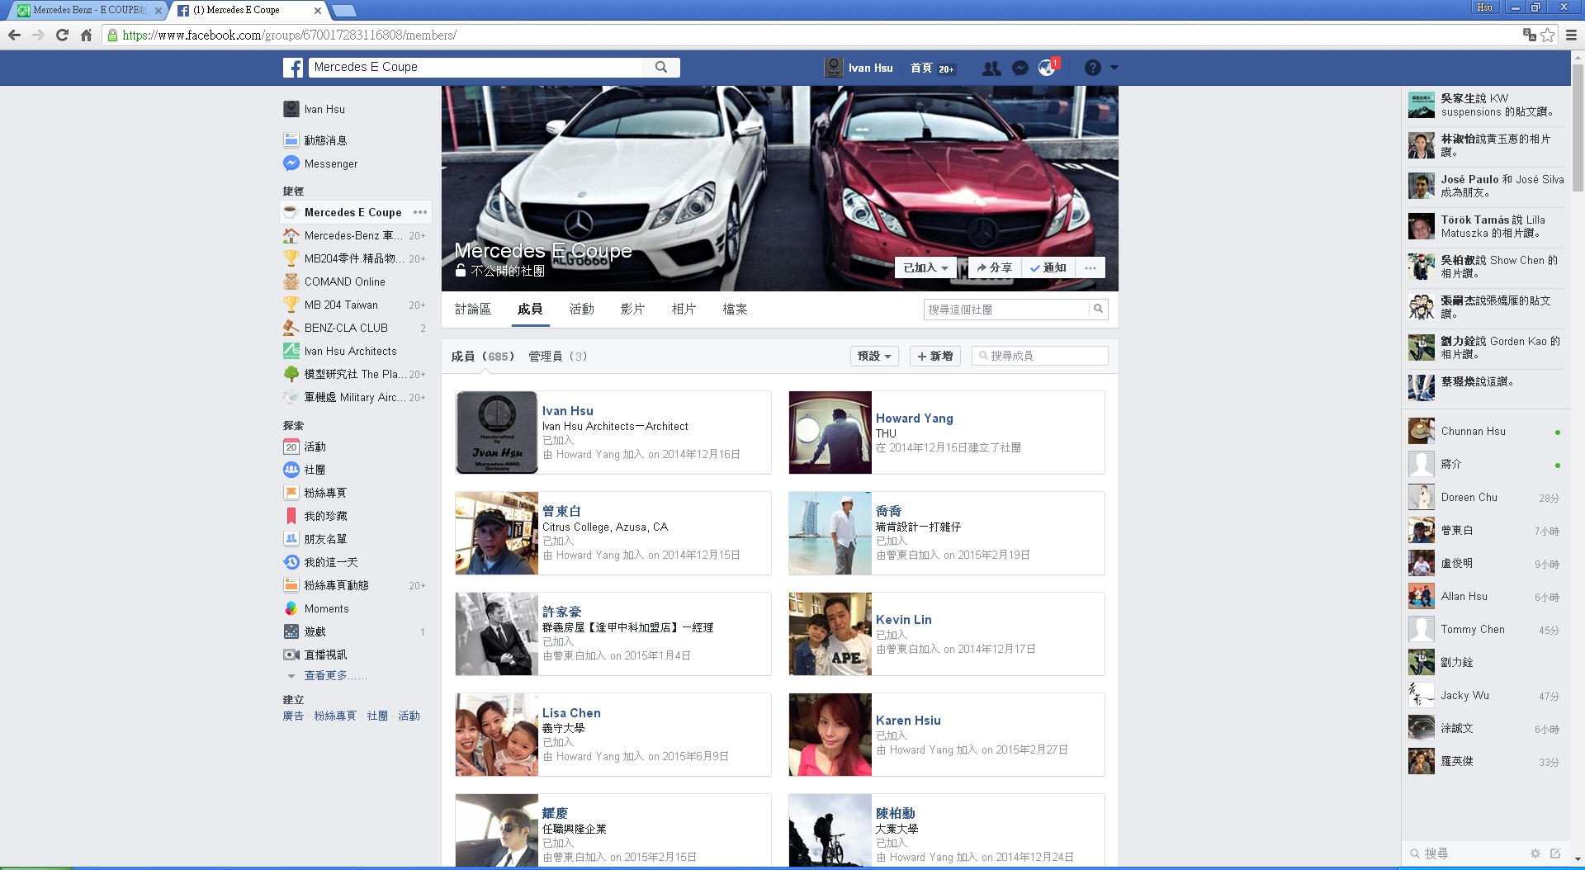Open 曾東白 member profile link
Viewport: 1585px width, 870px height.
(561, 512)
